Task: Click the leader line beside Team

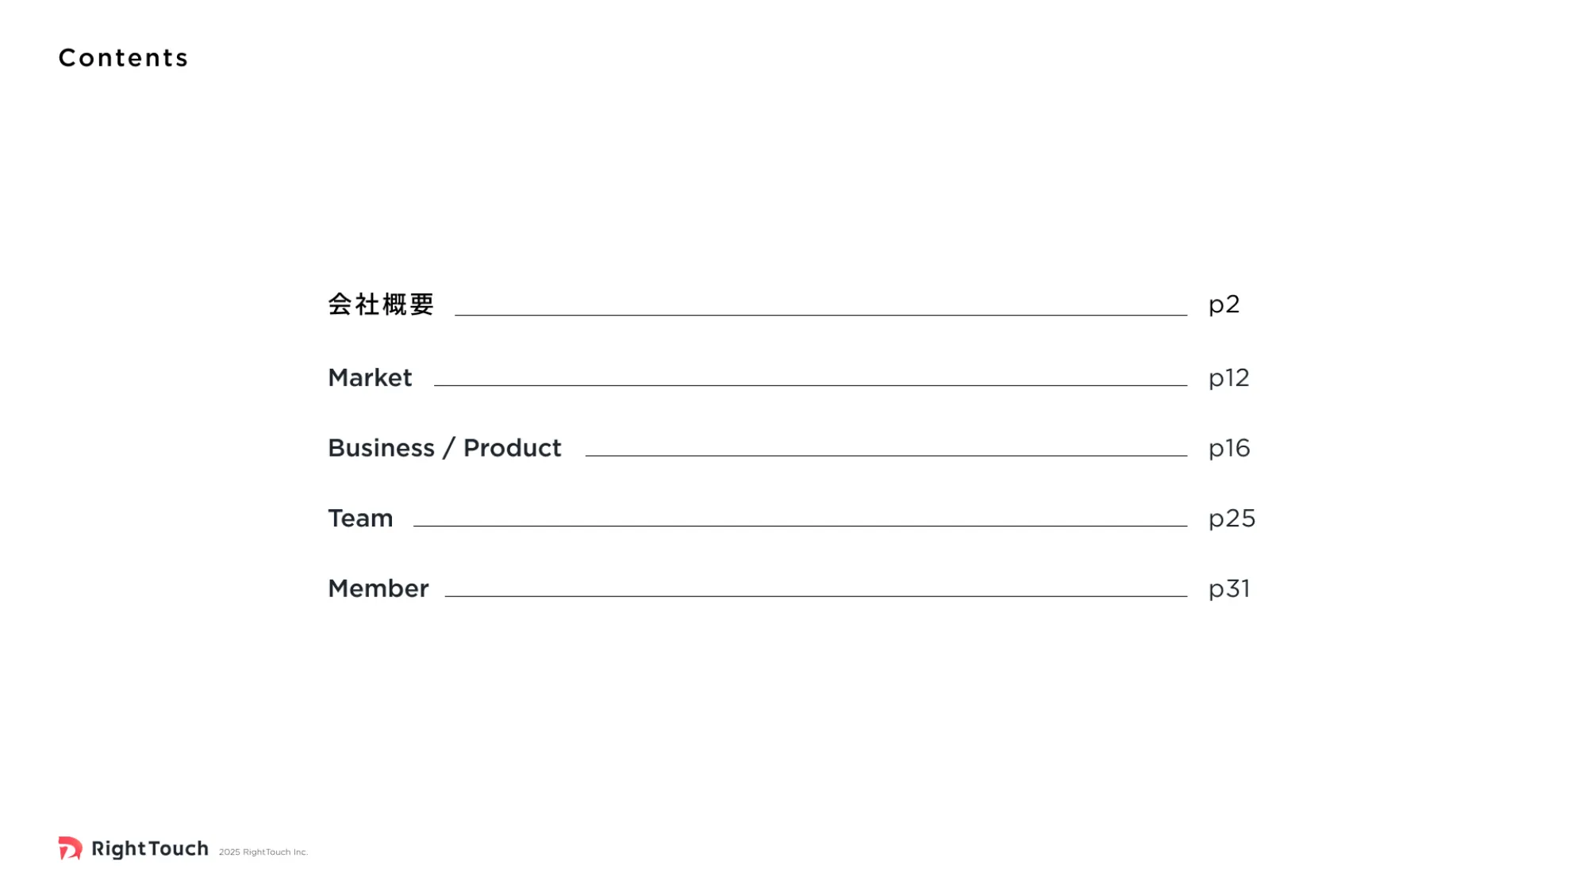Action: pos(801,526)
